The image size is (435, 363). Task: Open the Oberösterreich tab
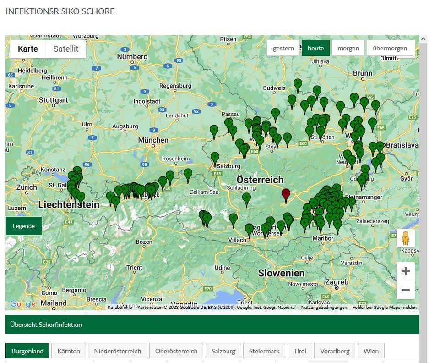[x=176, y=351]
